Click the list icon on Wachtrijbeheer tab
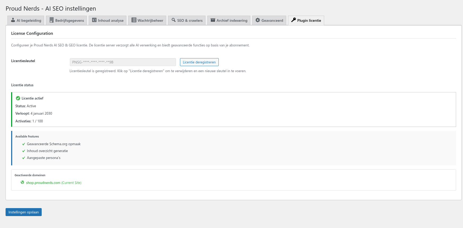Viewport: 463px width, 228px height. (134, 20)
